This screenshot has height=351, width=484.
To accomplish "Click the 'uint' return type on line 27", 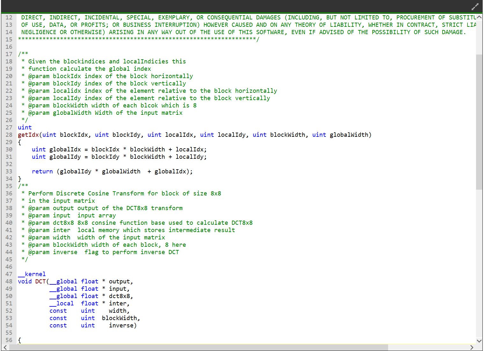I will [25, 128].
